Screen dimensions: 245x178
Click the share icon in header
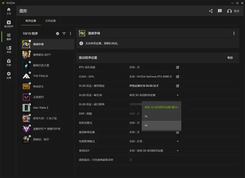211,11
